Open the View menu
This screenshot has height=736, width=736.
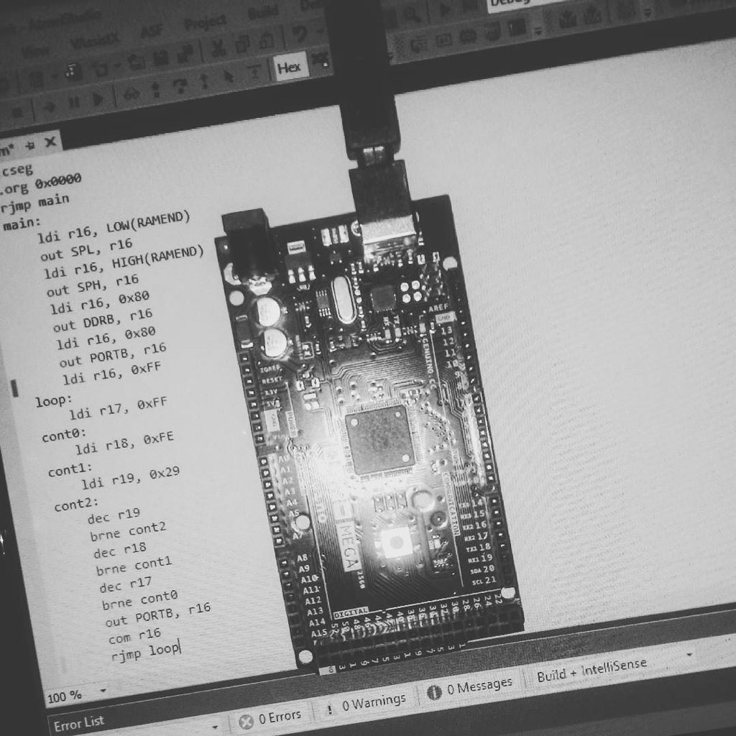point(36,52)
